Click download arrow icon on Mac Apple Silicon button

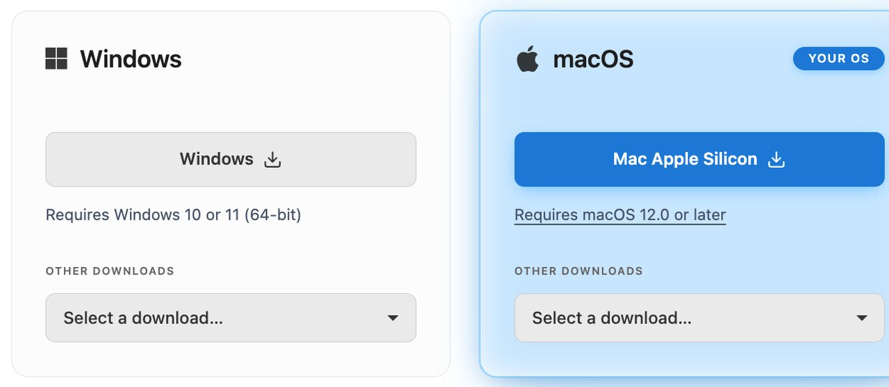pyautogui.click(x=776, y=160)
